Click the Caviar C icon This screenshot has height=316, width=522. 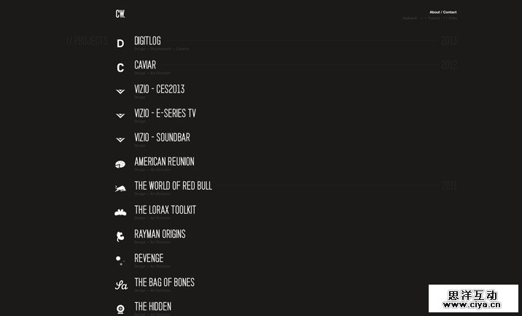[120, 68]
